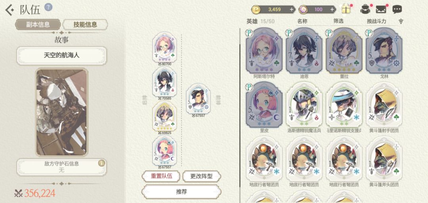
Task: Go back using the arrow beside 队伍
Action: (10, 10)
